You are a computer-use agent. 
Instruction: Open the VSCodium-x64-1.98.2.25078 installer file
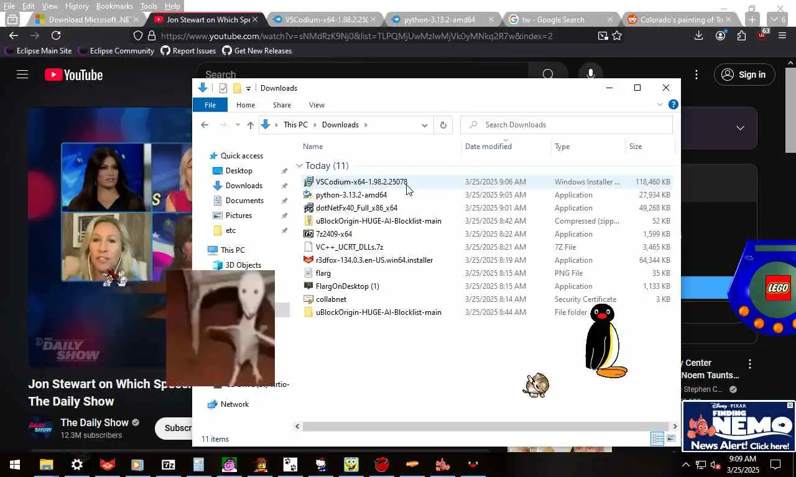361,182
